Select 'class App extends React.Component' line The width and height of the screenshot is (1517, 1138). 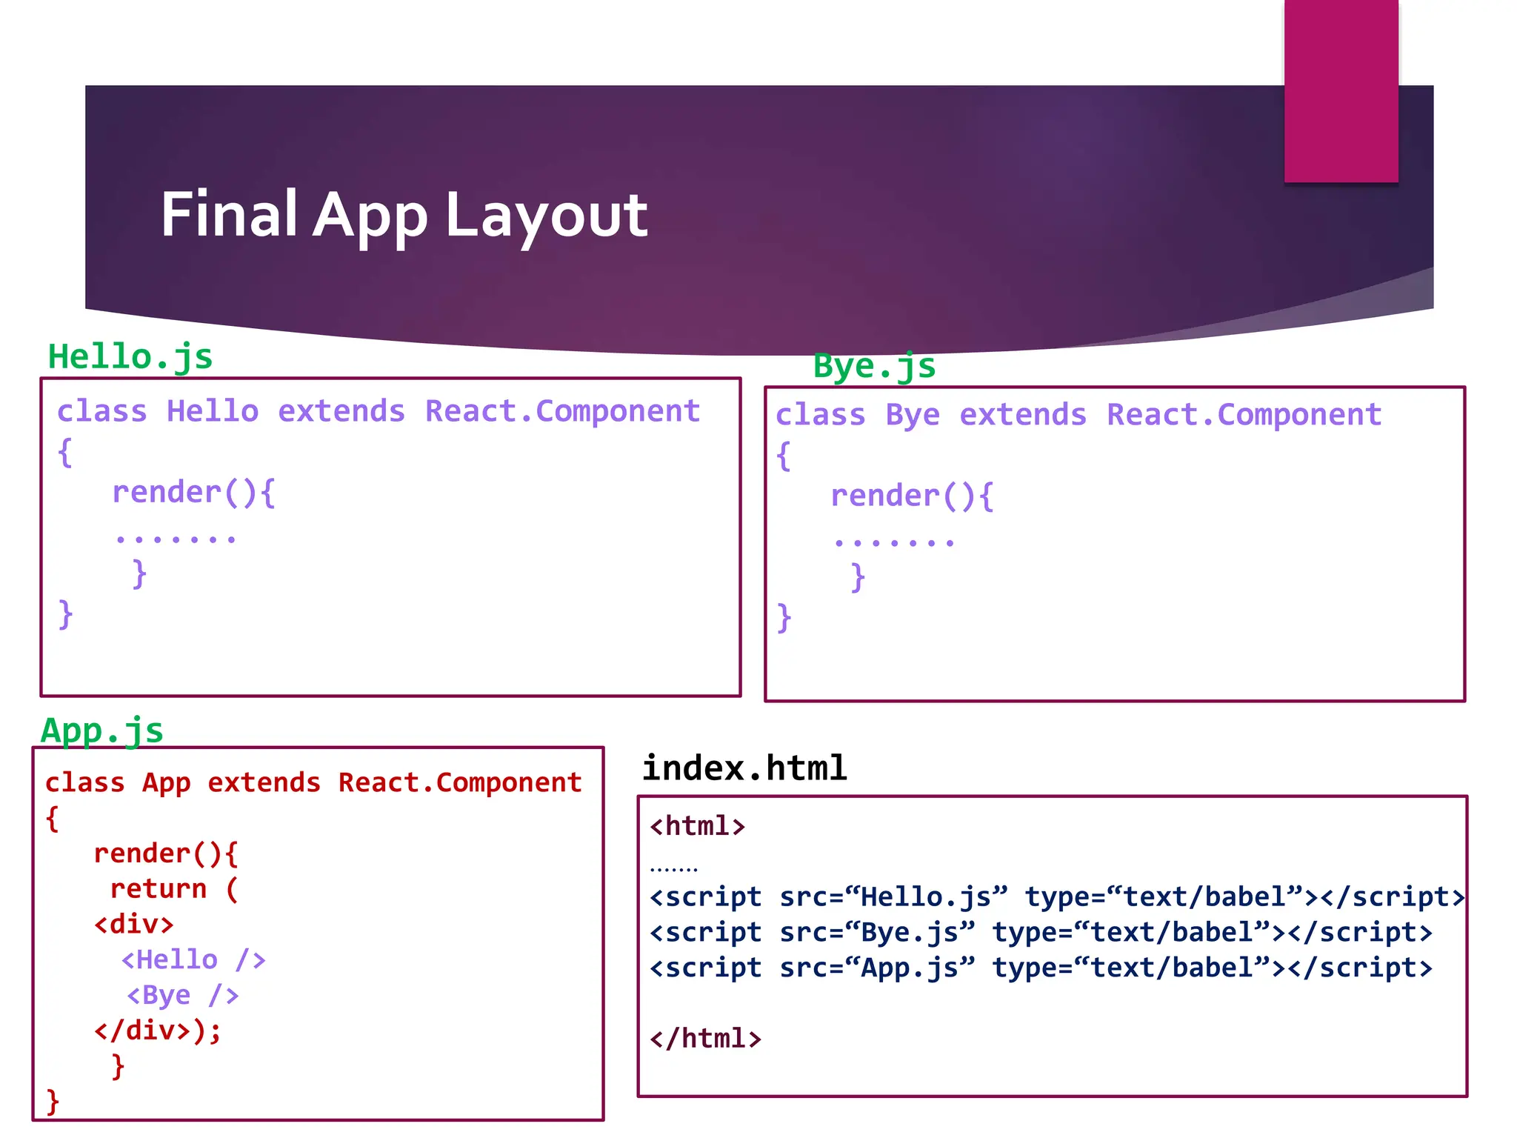(x=313, y=782)
